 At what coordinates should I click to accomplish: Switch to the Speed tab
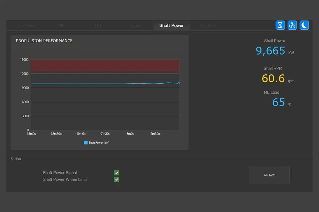pos(135,25)
